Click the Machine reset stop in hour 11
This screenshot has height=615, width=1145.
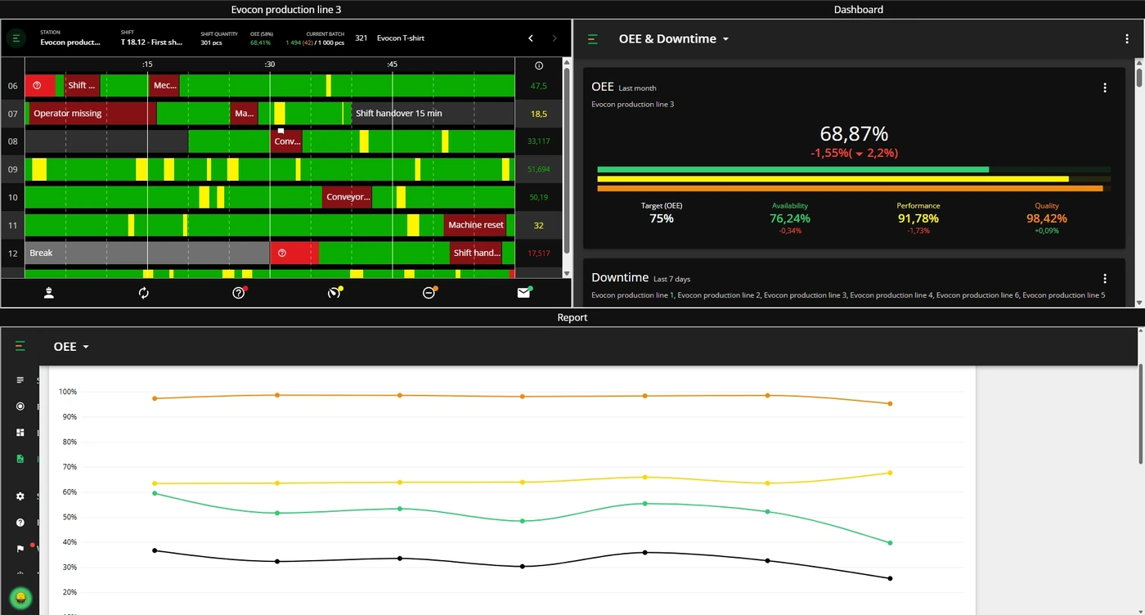click(x=476, y=225)
